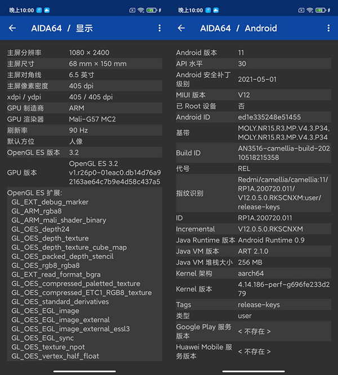
Task: Tap the 已 Root 设备 row
Action: tap(253, 106)
